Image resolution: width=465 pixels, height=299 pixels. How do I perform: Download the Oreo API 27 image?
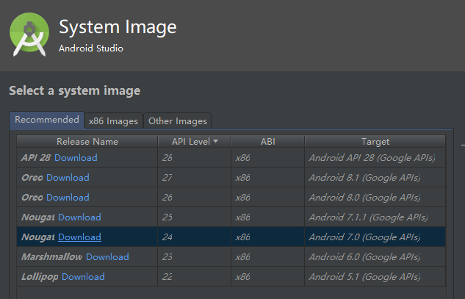coord(68,177)
